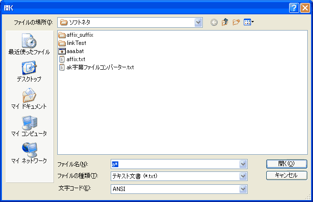The image size is (313, 202).
Task: Click the ファイルの場所(I) label
Action: point(33,22)
